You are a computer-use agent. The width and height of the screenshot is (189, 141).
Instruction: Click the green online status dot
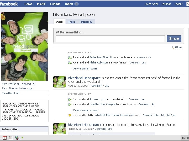coord(22,138)
